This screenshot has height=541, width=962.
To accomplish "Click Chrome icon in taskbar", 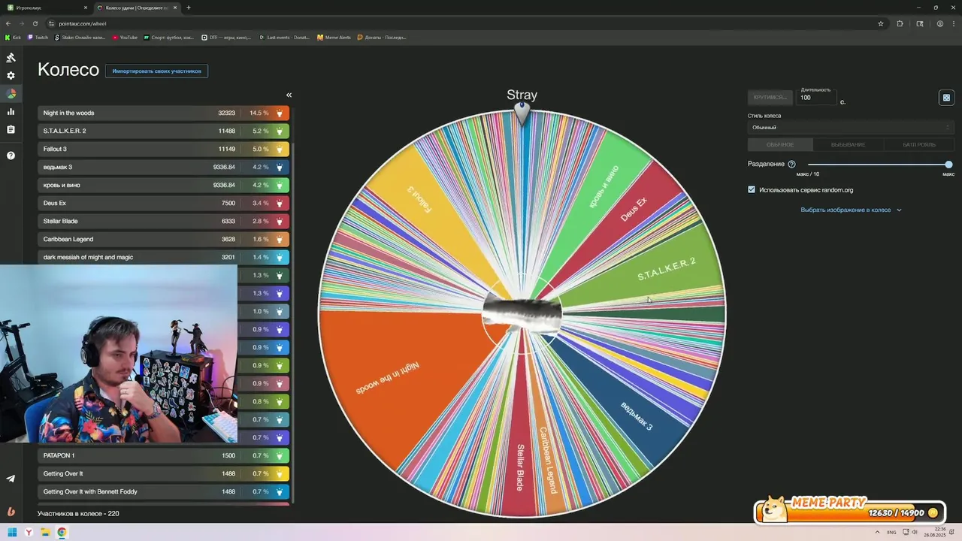I will pos(62,532).
